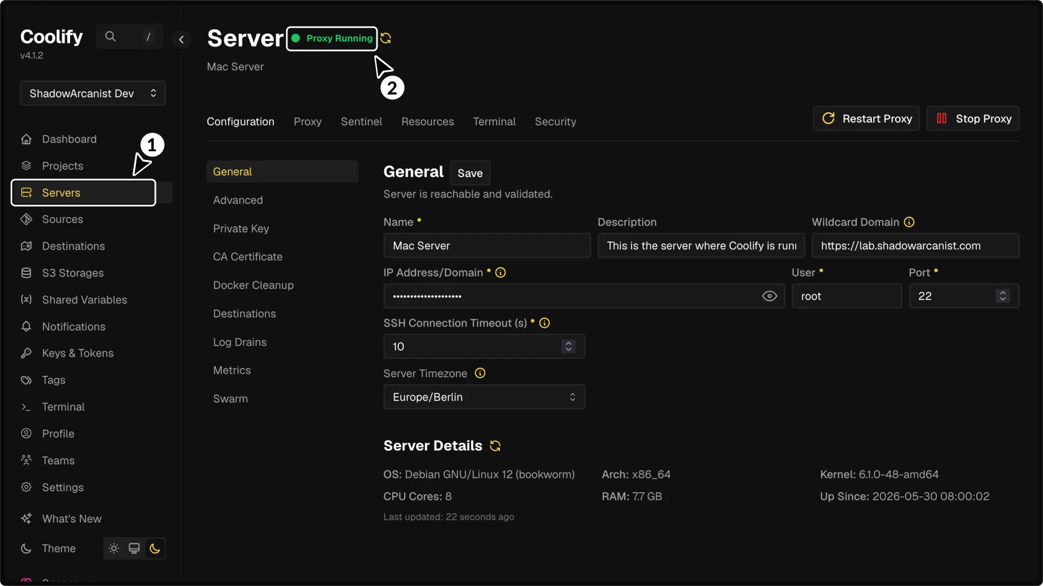
Task: Open the ShadowArcanist Dev team switcher
Action: coord(93,93)
